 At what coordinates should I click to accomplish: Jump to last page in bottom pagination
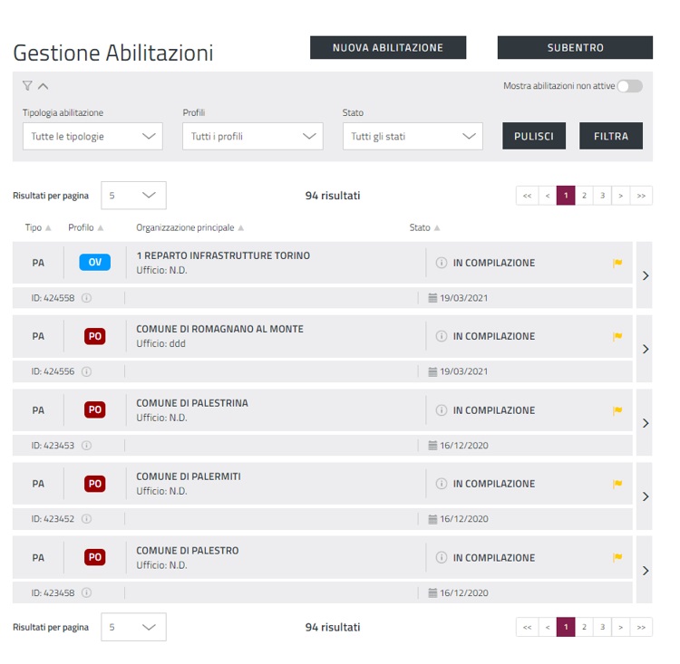click(641, 627)
